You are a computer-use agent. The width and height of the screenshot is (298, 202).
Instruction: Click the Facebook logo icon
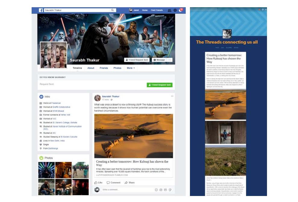pos(41,10)
